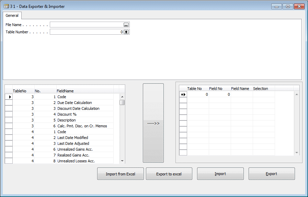Screen dimensions: 308x197
Task: Open the File Name browse ellipsis button
Action: click(126, 25)
